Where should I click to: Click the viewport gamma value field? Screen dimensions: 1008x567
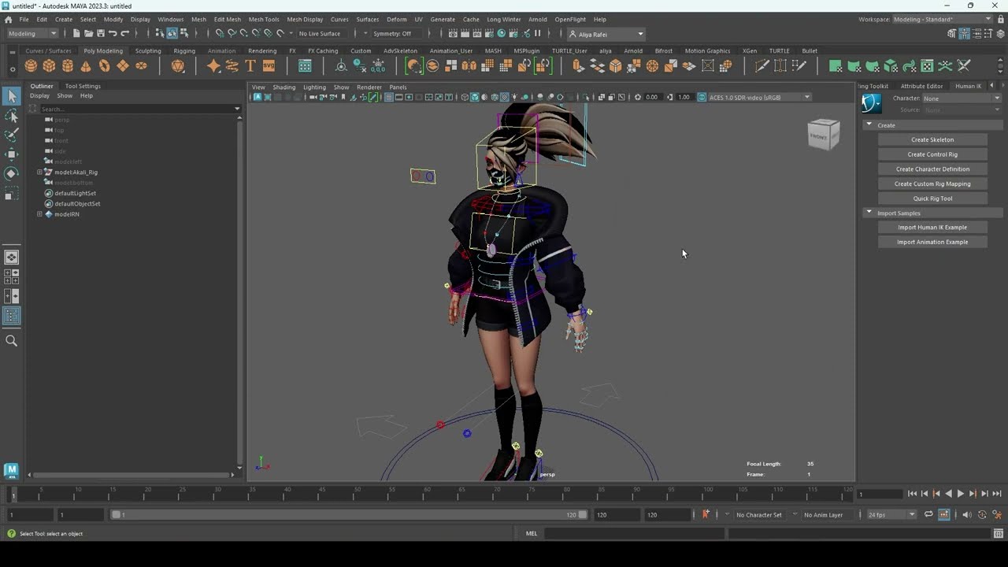click(x=684, y=97)
